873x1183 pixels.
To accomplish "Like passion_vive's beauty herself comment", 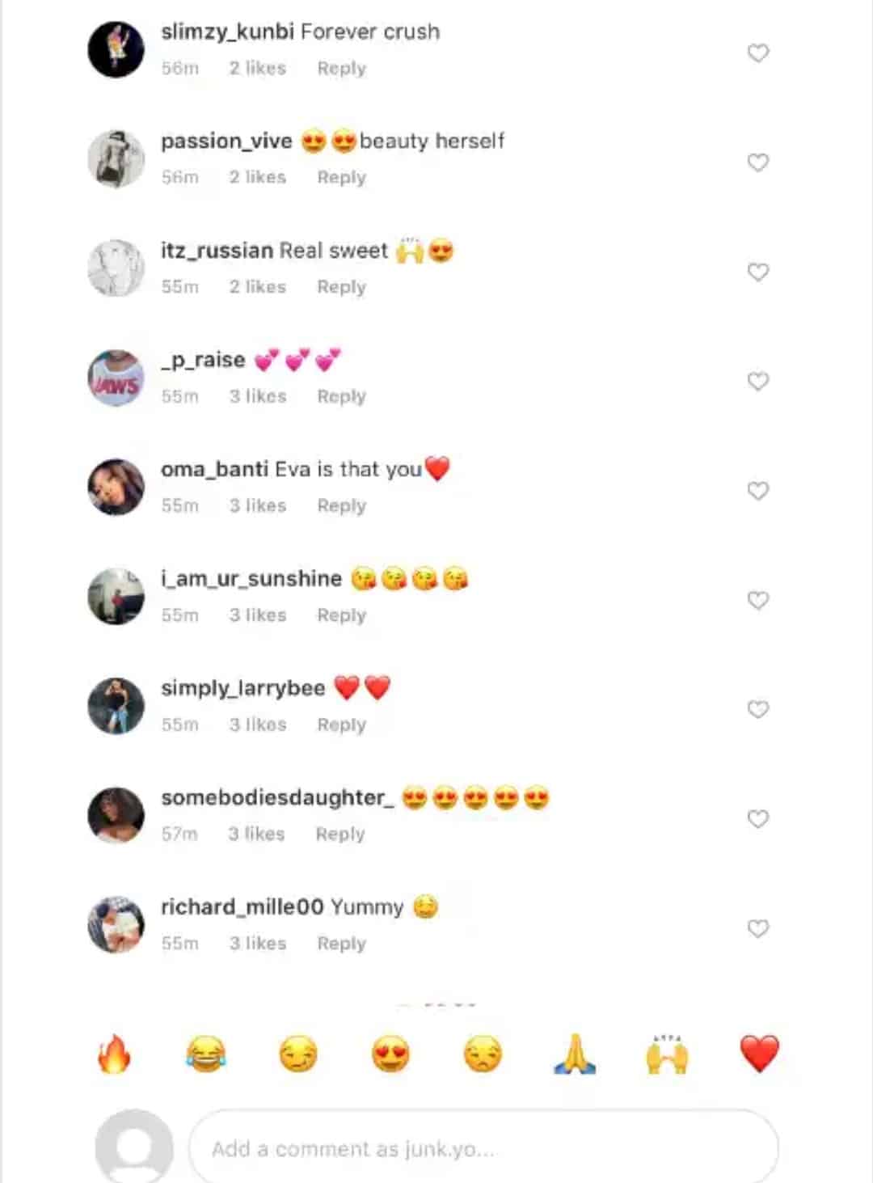I will click(757, 163).
